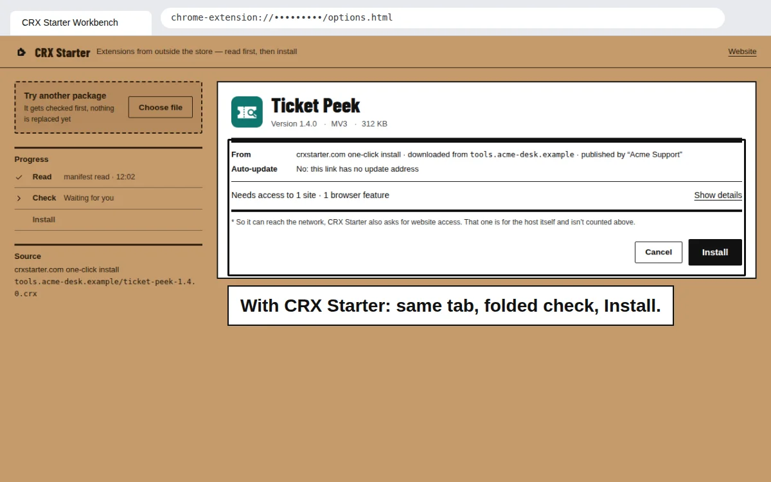Click the website access footnote text
This screenshot has width=771, height=482.
pos(433,222)
